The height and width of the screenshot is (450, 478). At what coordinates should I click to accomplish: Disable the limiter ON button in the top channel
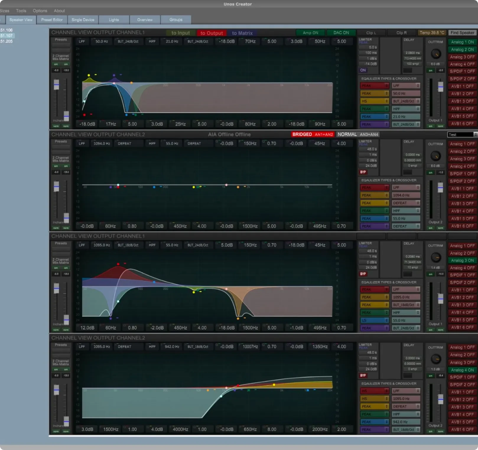(363, 70)
